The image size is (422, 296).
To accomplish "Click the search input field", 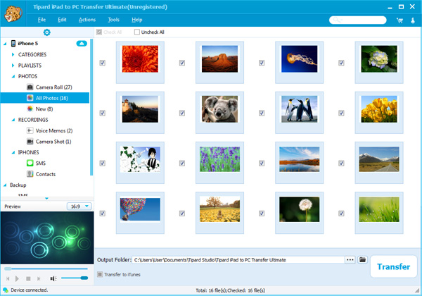I will [x=358, y=20].
